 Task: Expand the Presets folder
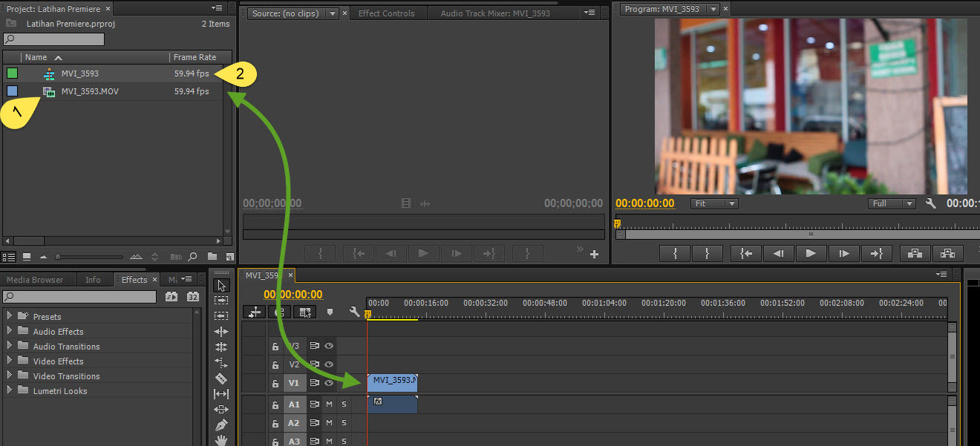pos(10,316)
